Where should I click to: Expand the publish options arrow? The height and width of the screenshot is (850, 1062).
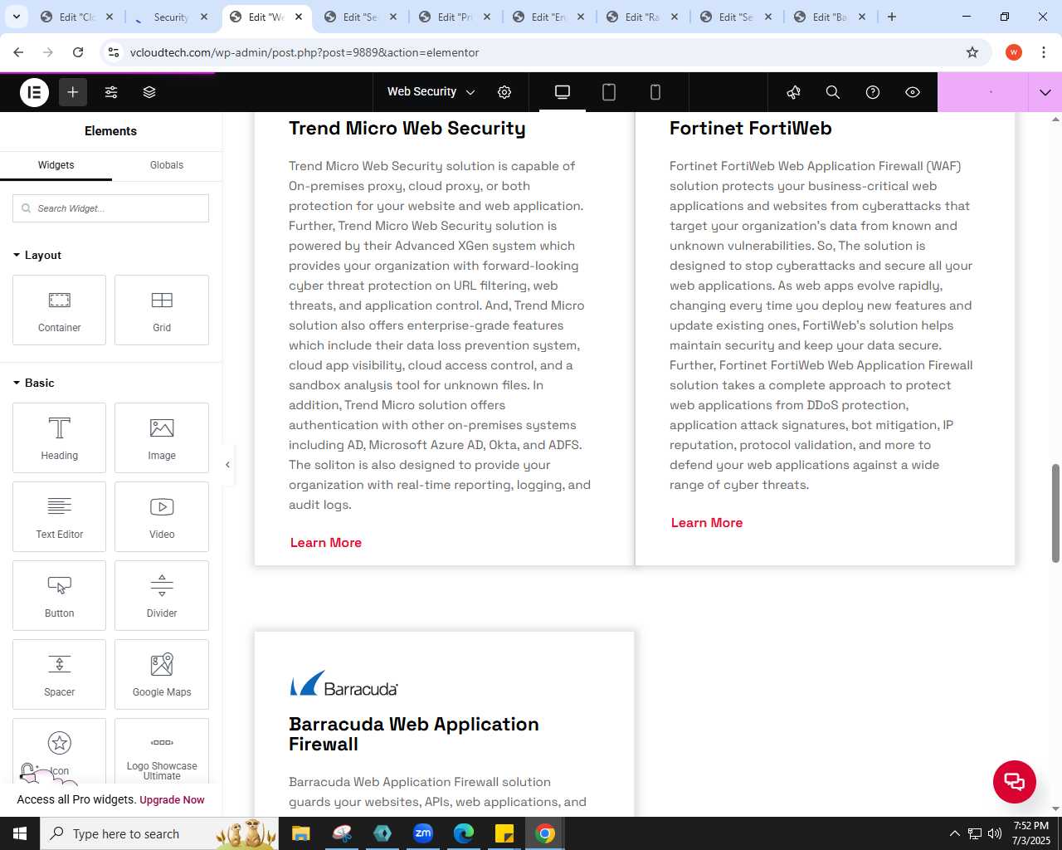point(1045,92)
